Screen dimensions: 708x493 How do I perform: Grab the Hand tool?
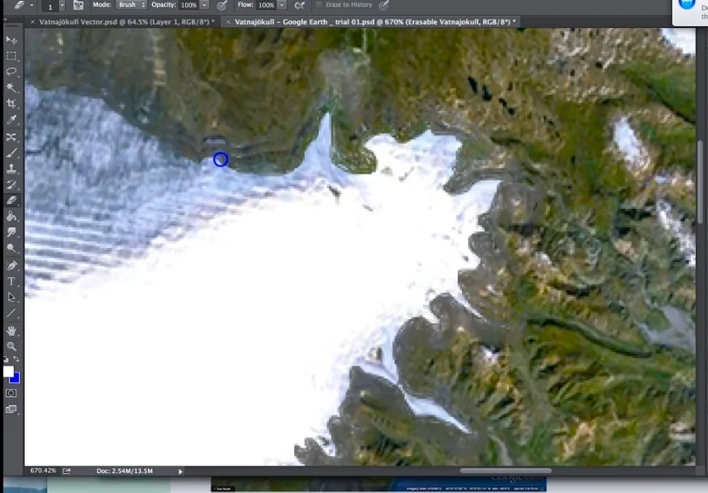click(12, 330)
